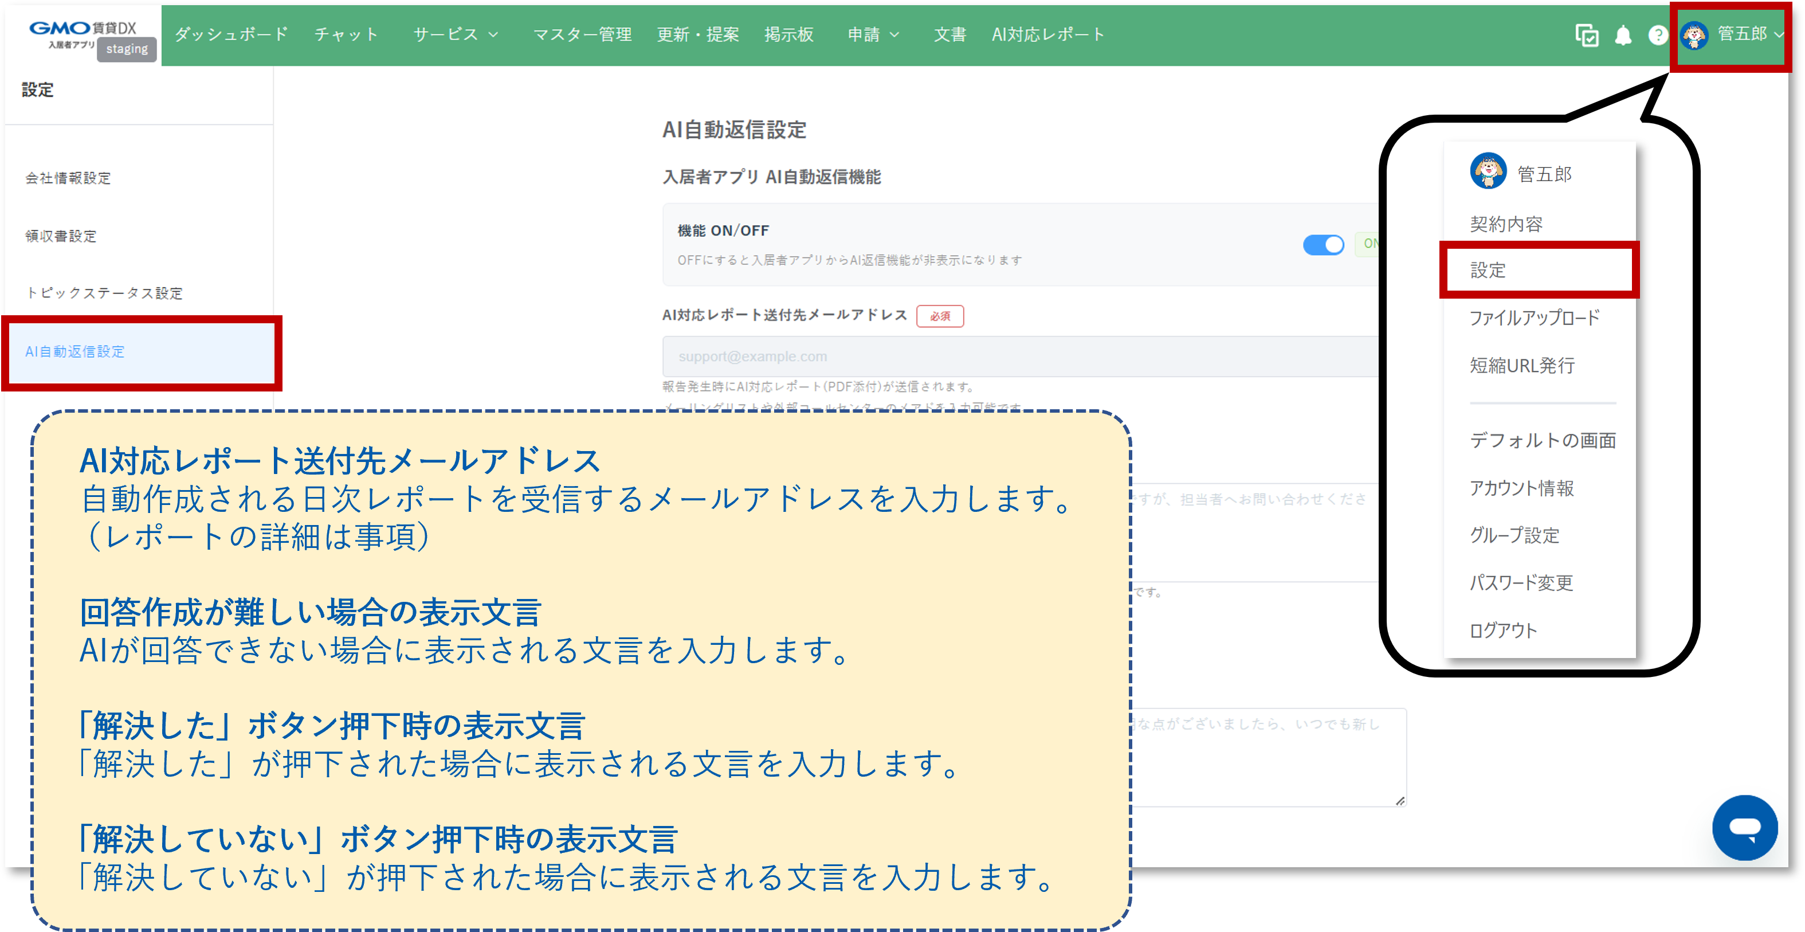Click the 管五郎 name in the dropdown menu
Viewport: 1805px width, 932px height.
point(1544,174)
